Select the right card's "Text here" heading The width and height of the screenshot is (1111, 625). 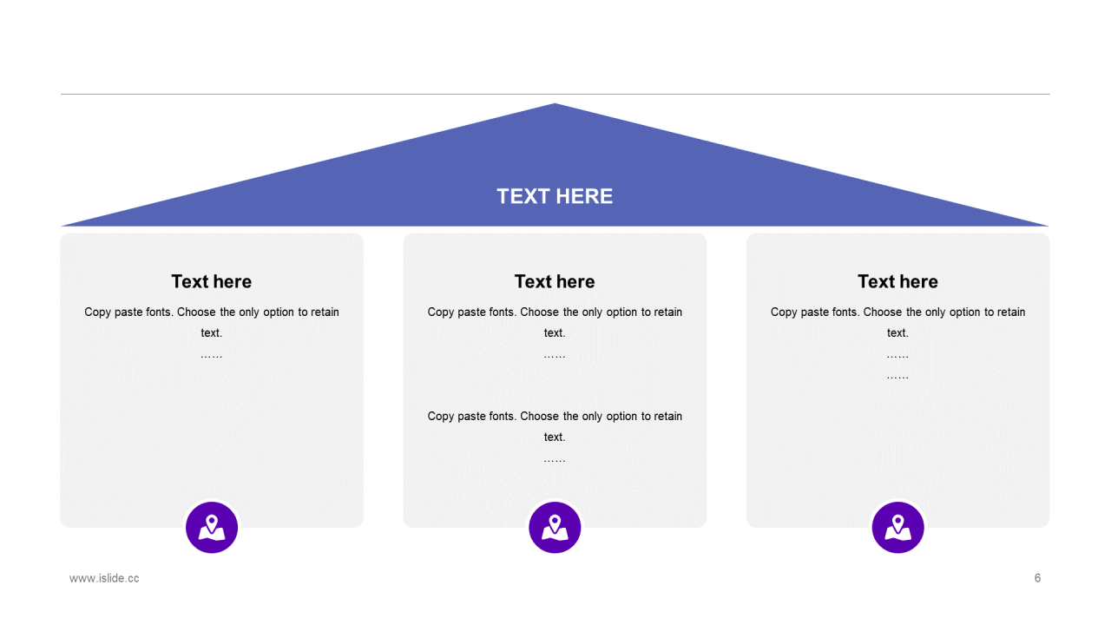coord(897,281)
